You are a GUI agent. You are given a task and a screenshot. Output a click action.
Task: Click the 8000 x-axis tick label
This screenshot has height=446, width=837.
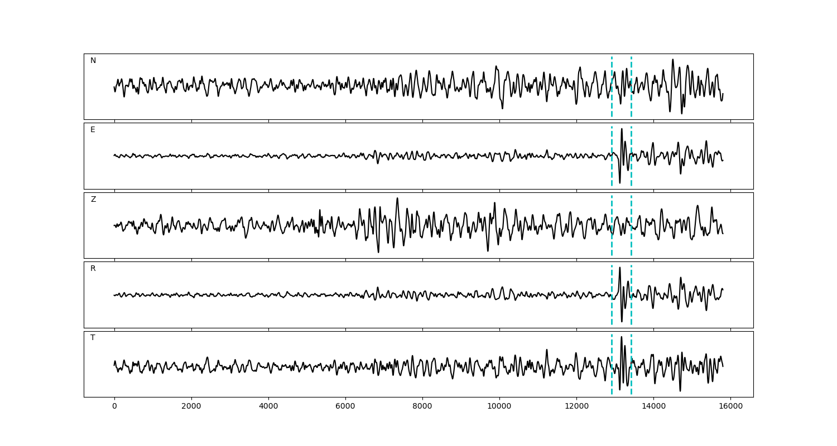(422, 407)
